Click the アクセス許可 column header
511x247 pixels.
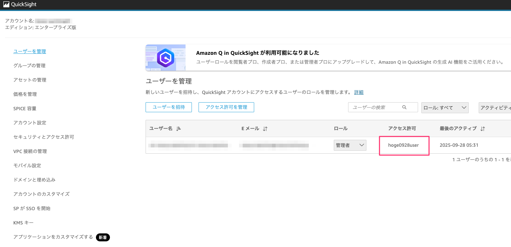pyautogui.click(x=402, y=128)
